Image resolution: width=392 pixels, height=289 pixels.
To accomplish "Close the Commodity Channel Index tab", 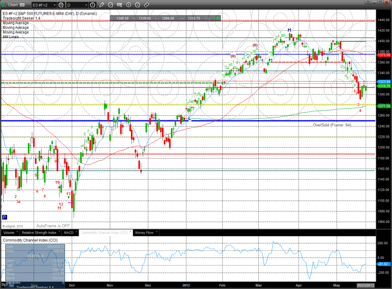I will pyautogui.click(x=131, y=232).
